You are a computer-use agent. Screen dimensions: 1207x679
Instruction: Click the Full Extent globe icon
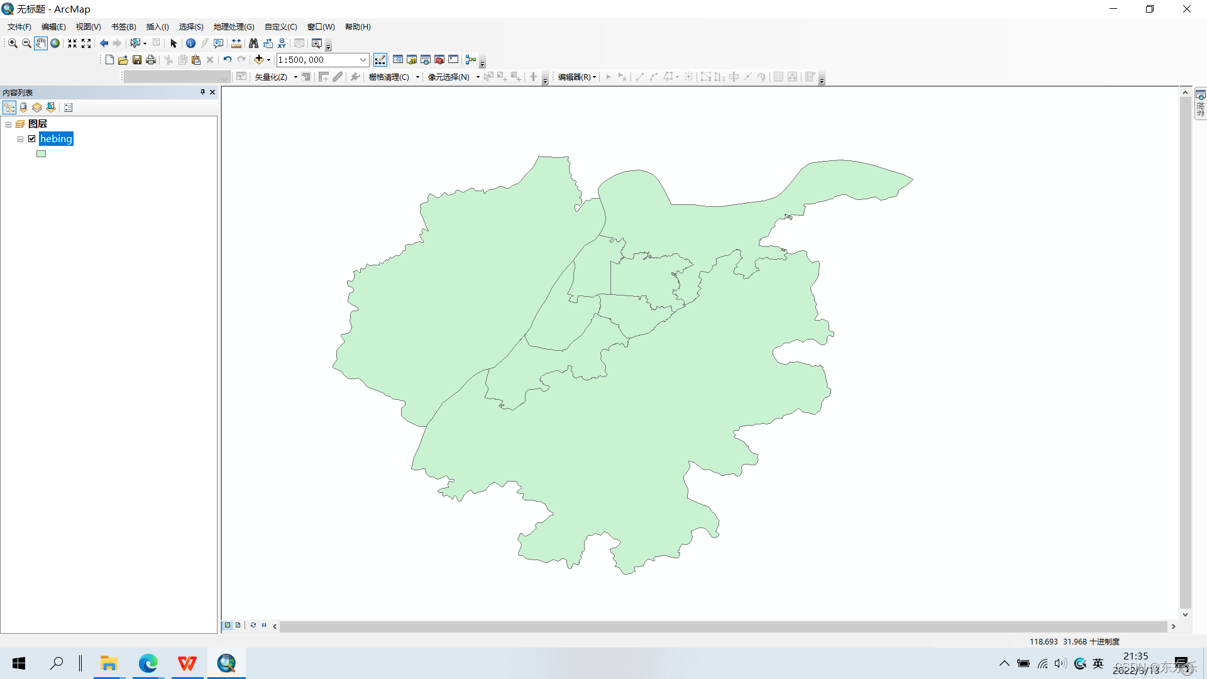point(55,43)
